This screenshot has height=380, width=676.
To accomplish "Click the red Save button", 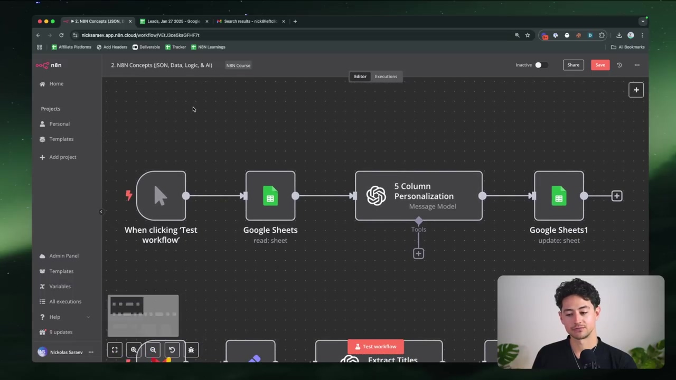I will (600, 65).
